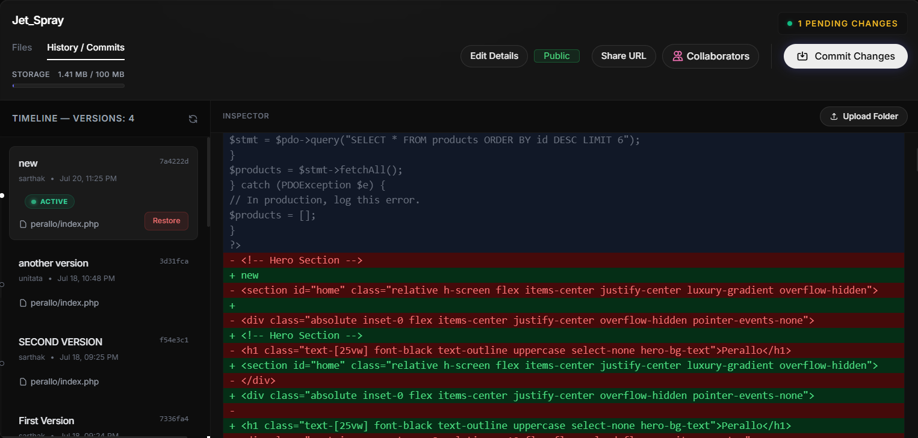Click perallo/index.php in the 'new' commit
The image size is (918, 438).
tap(64, 224)
